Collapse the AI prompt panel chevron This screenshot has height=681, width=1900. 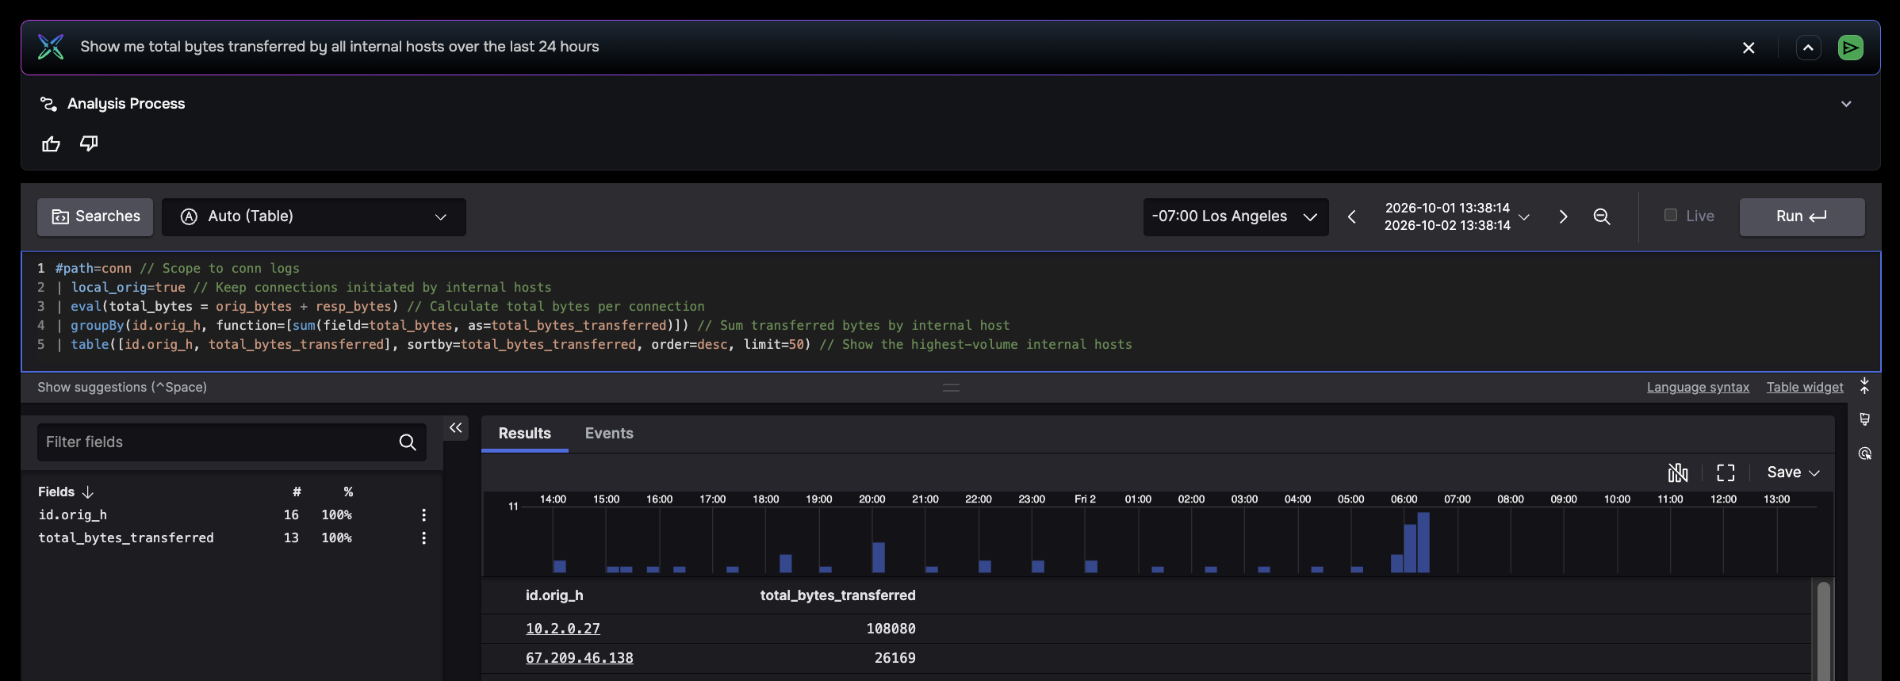click(1808, 48)
